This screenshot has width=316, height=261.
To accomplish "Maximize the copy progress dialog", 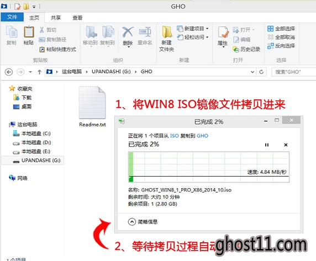I will tap(277, 120).
